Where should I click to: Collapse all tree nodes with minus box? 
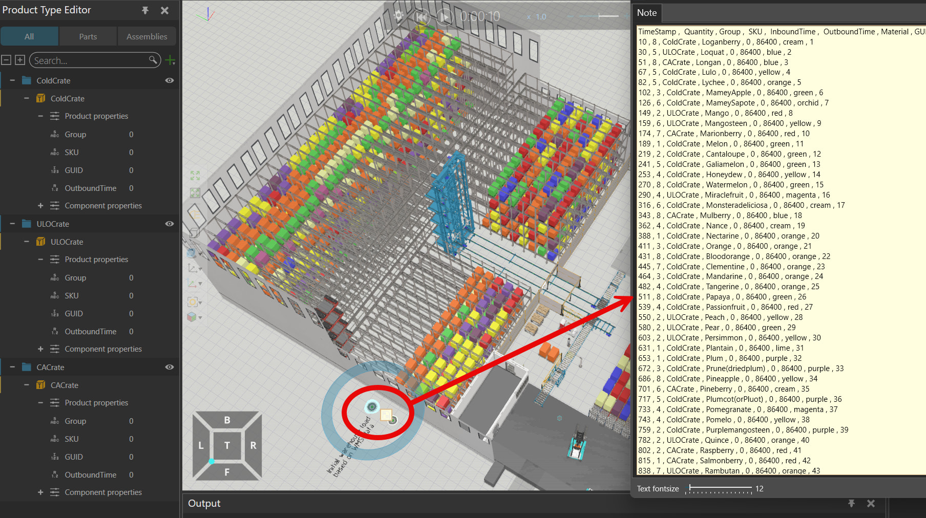tap(6, 60)
